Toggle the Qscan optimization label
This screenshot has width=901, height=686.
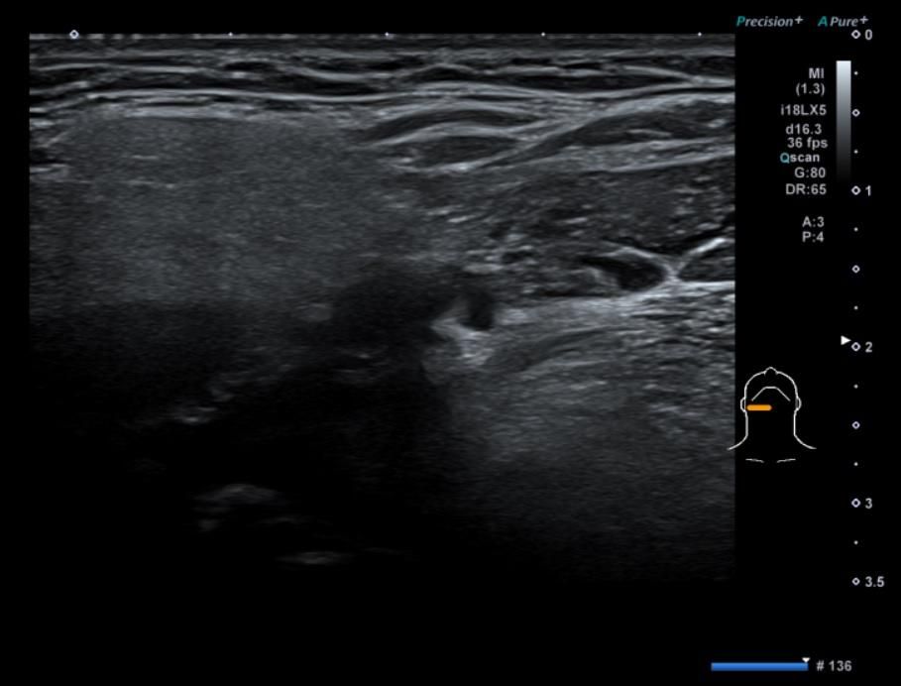coord(803,157)
